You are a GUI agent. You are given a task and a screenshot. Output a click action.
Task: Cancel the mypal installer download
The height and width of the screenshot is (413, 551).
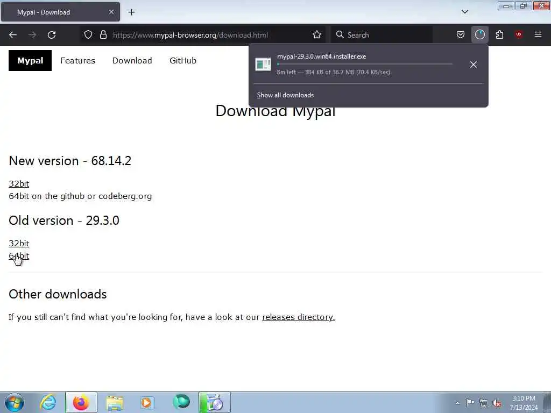pyautogui.click(x=474, y=65)
